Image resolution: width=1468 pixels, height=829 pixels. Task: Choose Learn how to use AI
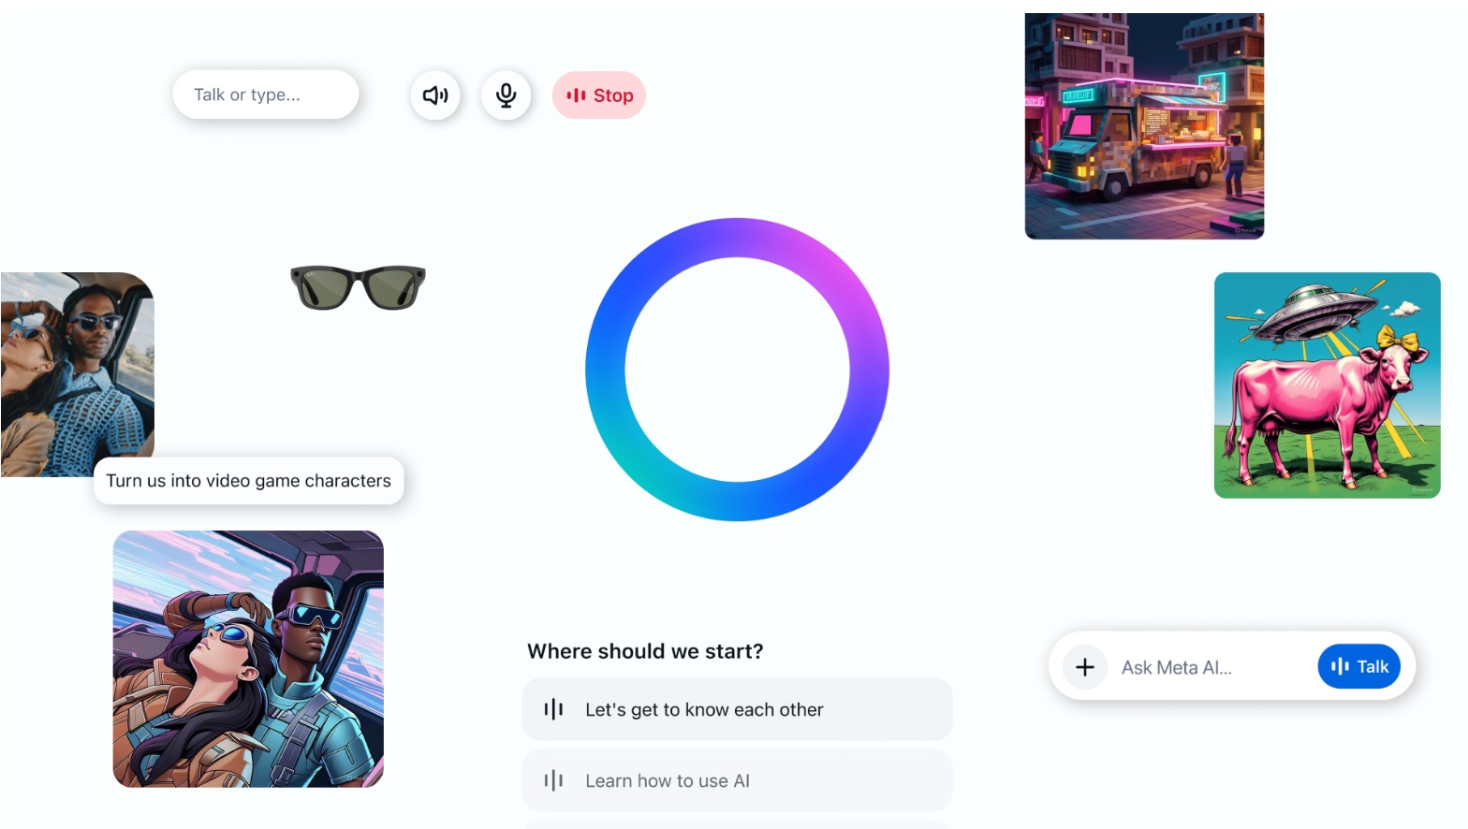click(737, 780)
